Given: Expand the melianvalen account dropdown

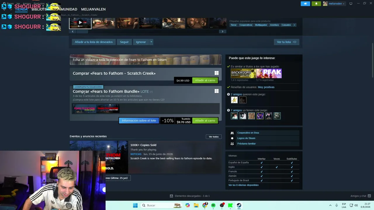Looking at the screenshot, I should pyautogui.click(x=334, y=3).
